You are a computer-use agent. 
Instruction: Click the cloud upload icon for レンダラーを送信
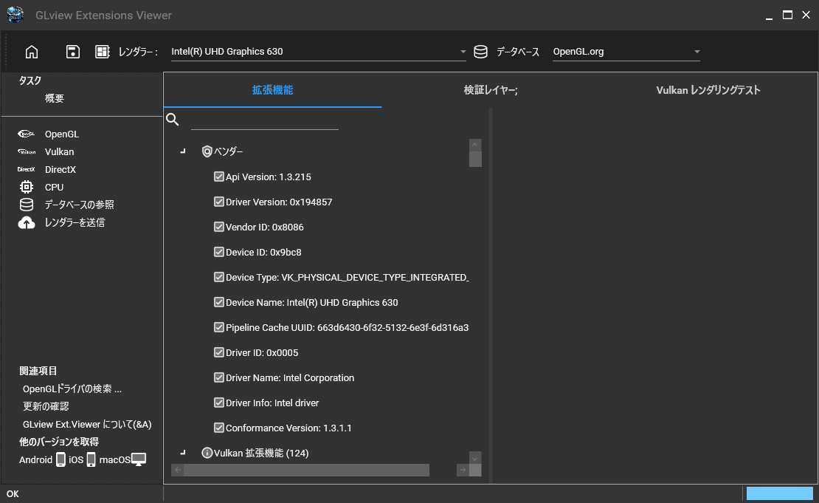click(26, 223)
